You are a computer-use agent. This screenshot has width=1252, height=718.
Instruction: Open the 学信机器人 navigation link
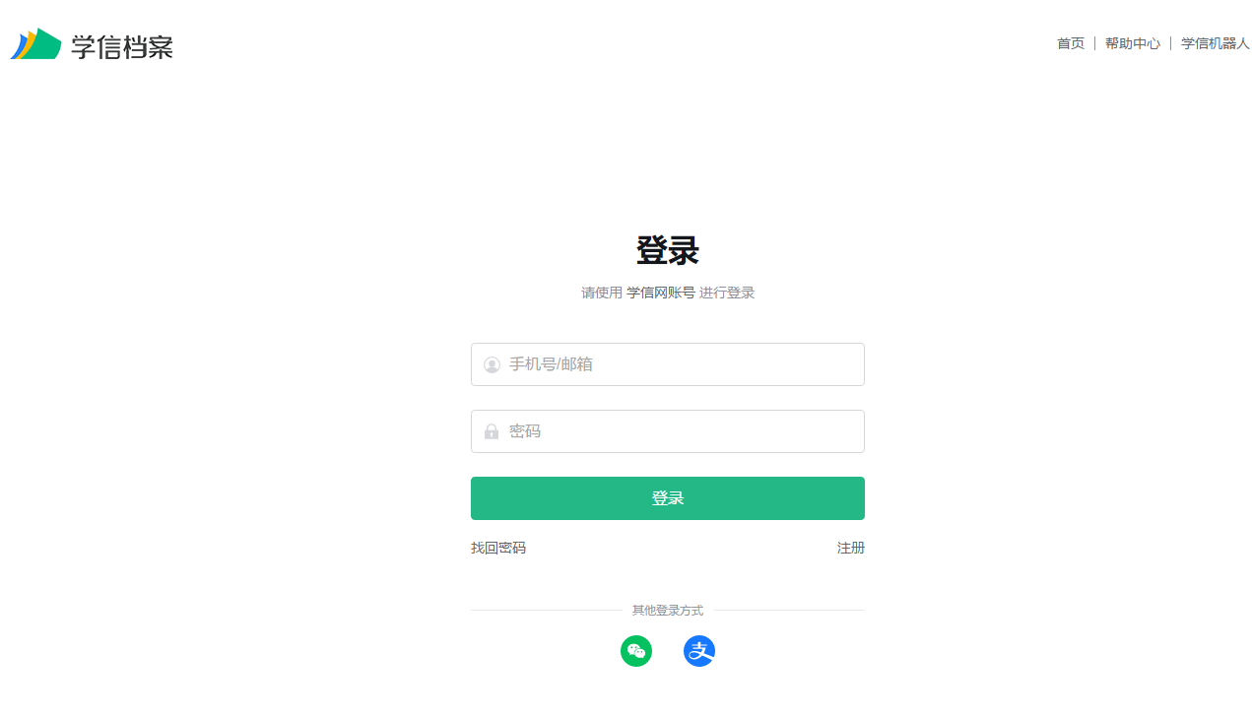[x=1216, y=43]
